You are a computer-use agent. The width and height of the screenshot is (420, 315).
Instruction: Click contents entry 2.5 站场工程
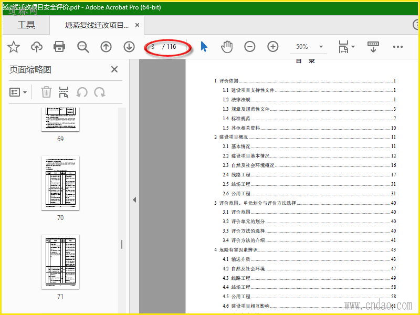pyautogui.click(x=309, y=184)
